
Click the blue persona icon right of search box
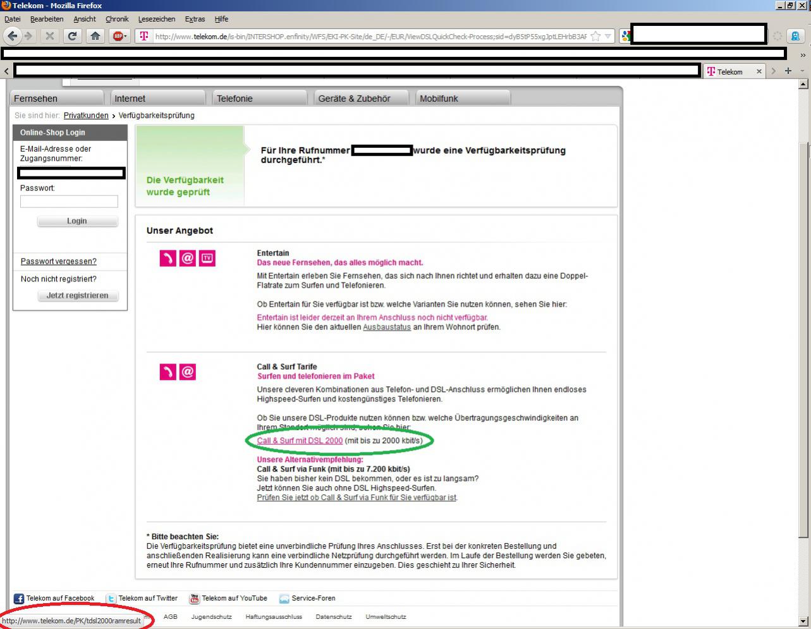[x=796, y=36]
